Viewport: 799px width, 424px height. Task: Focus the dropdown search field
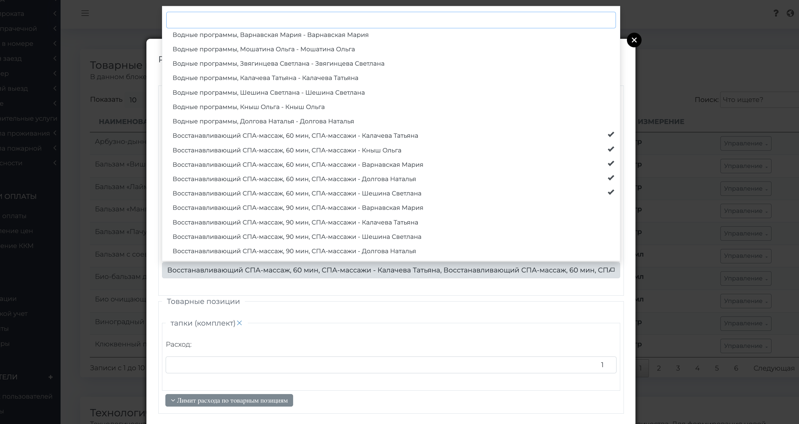391,20
